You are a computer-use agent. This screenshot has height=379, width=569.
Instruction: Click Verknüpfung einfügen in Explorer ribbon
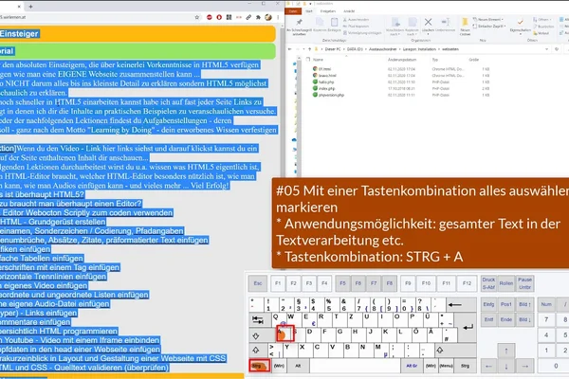coord(362,32)
